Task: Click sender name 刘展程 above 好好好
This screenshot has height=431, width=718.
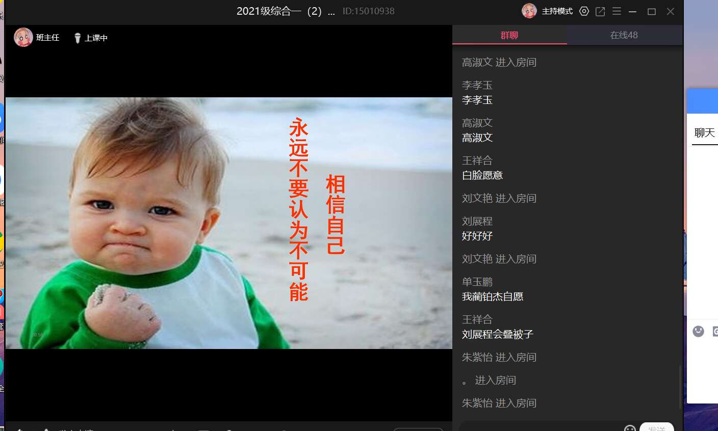Action: (477, 221)
